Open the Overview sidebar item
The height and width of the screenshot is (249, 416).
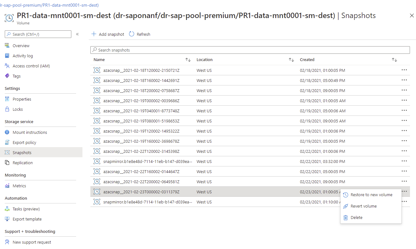click(21, 46)
